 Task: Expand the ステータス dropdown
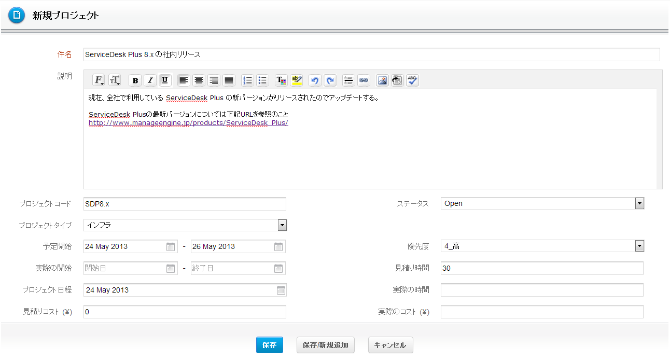(x=639, y=203)
